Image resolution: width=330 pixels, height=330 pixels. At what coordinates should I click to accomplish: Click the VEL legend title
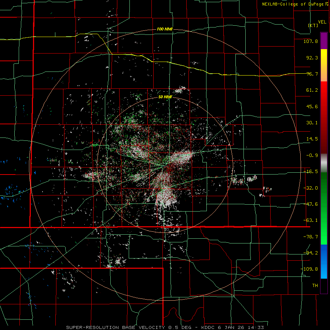(322, 22)
